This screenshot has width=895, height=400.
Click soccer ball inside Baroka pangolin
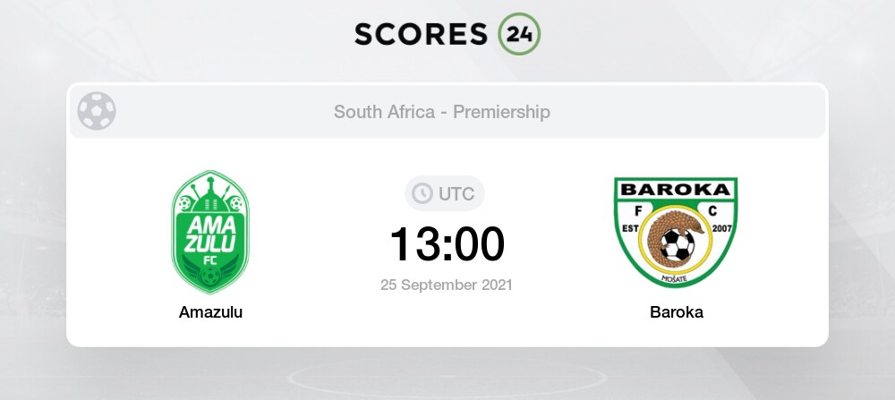click(678, 245)
